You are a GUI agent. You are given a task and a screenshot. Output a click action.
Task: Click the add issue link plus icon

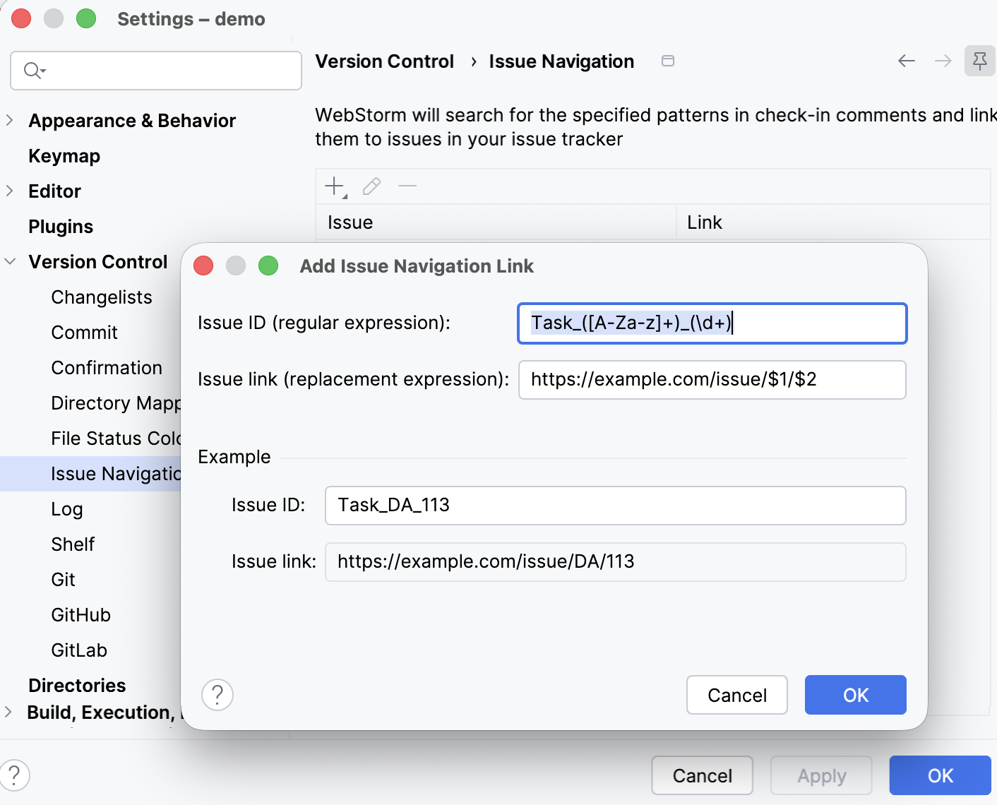(x=335, y=187)
